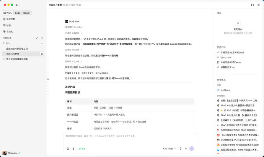
Task: Click the 顶部 table cell
Action: (x=78, y=108)
